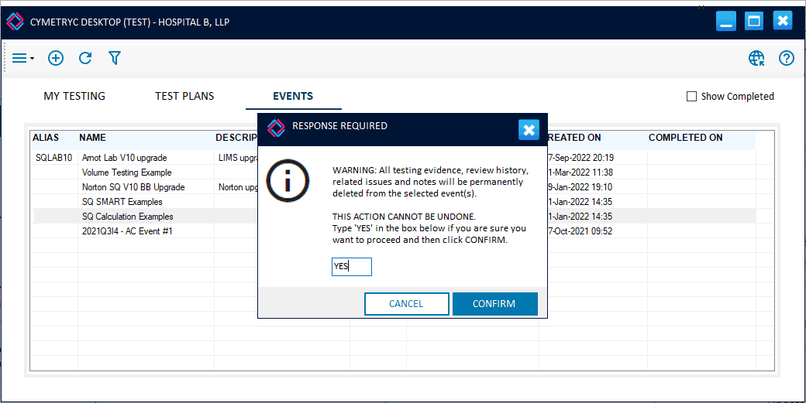Click the 9-Jan-2022 19:10 date cell

coord(580,187)
